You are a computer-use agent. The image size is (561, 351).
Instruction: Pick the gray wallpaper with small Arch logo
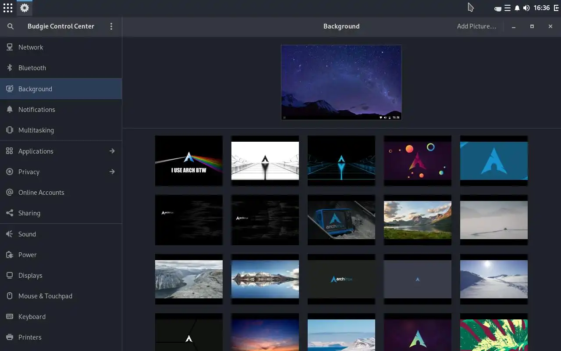pyautogui.click(x=418, y=279)
